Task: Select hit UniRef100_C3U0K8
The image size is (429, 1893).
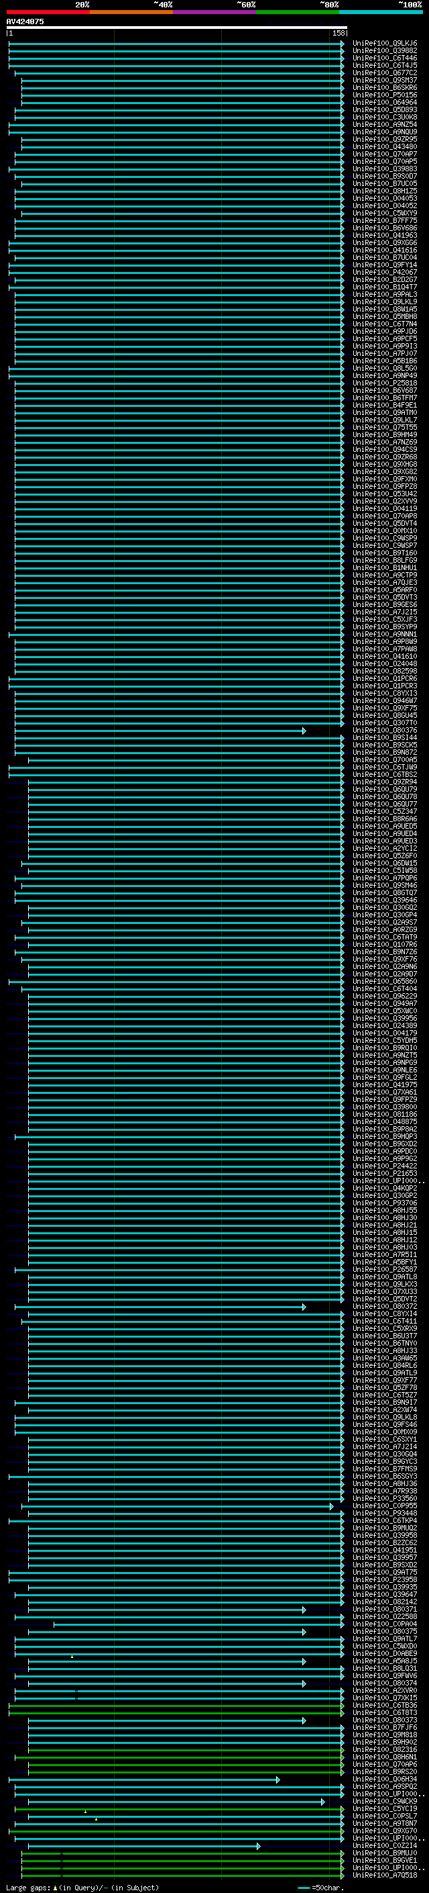Action: pyautogui.click(x=384, y=117)
